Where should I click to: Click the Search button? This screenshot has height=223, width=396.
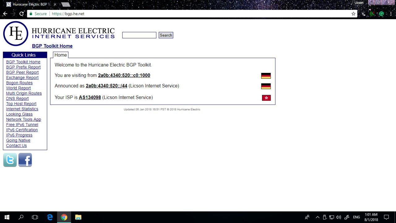[x=166, y=35]
